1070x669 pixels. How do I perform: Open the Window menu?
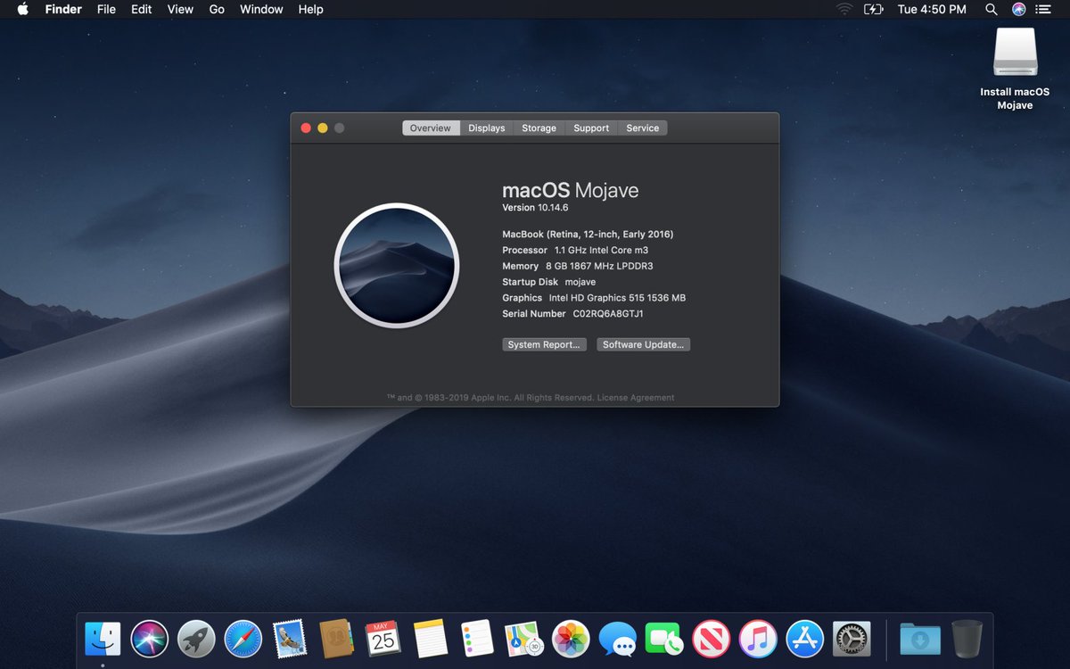pos(261,9)
